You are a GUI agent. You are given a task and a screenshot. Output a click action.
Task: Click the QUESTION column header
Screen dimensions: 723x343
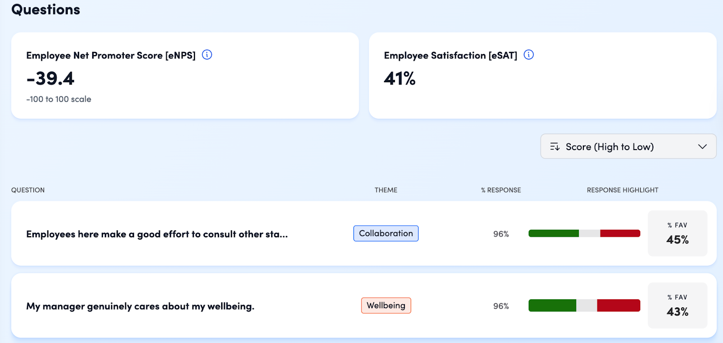click(x=28, y=190)
